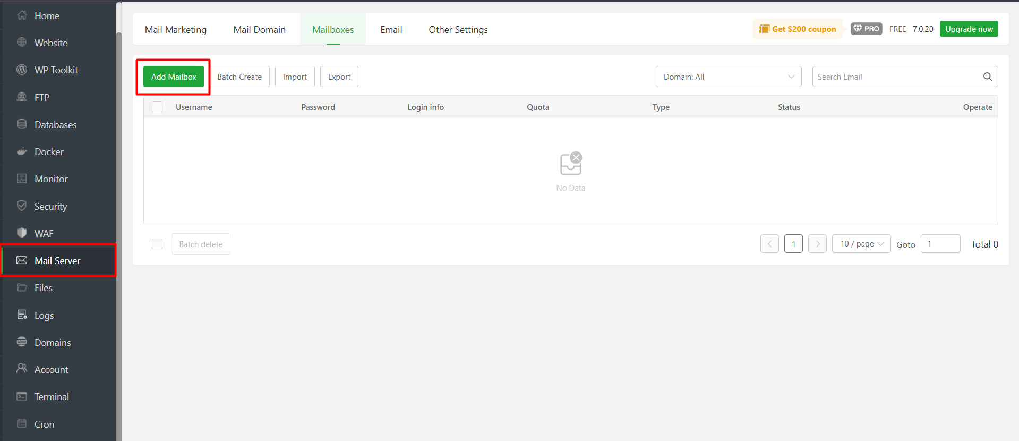Screen dimensions: 1019x441
Task: Click the Password column header
Action: coord(318,107)
